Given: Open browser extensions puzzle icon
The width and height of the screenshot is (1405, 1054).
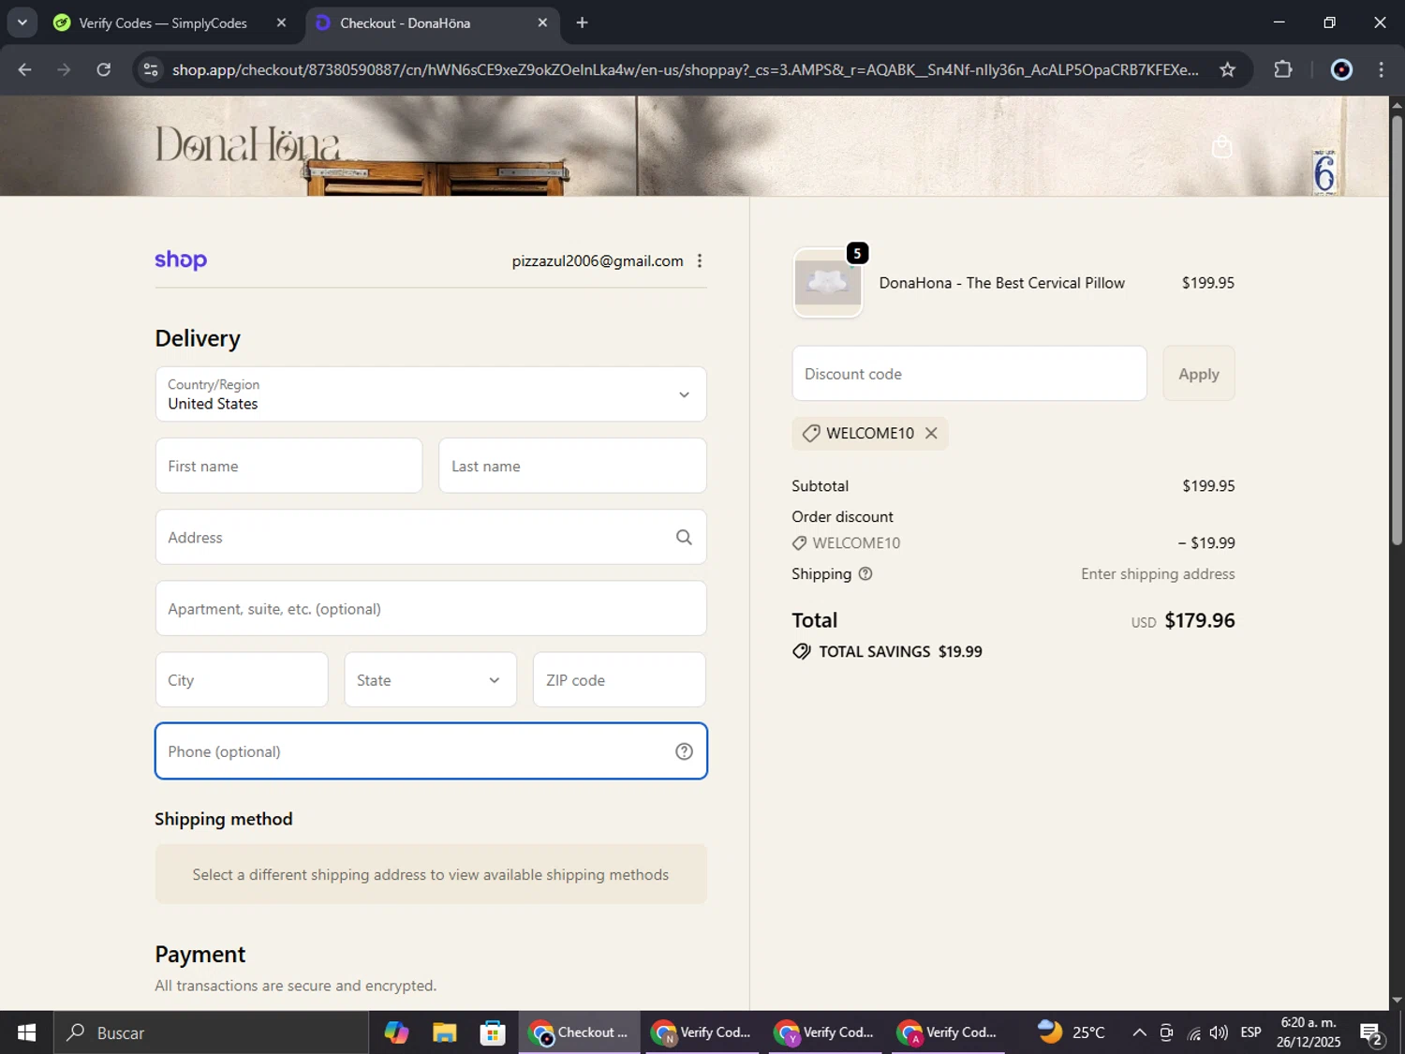Looking at the screenshot, I should pyautogui.click(x=1282, y=69).
